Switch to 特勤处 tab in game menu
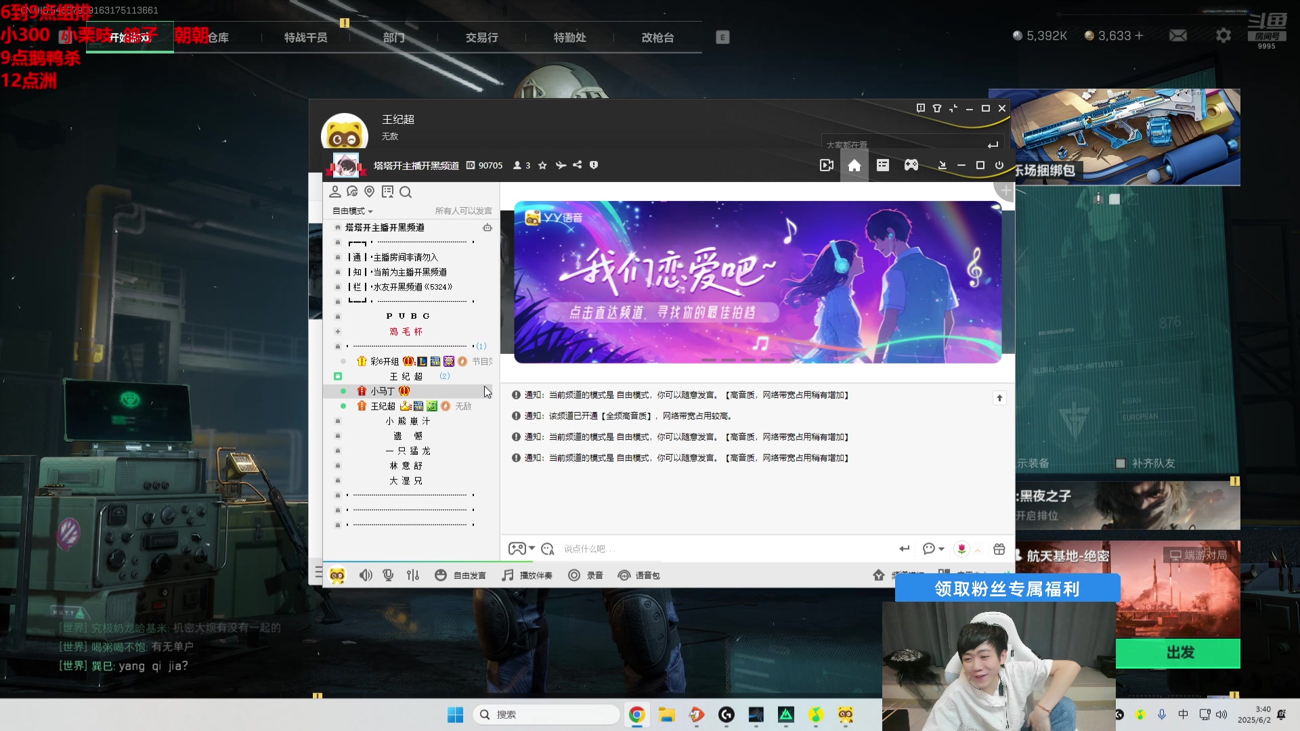The height and width of the screenshot is (731, 1300). click(569, 38)
